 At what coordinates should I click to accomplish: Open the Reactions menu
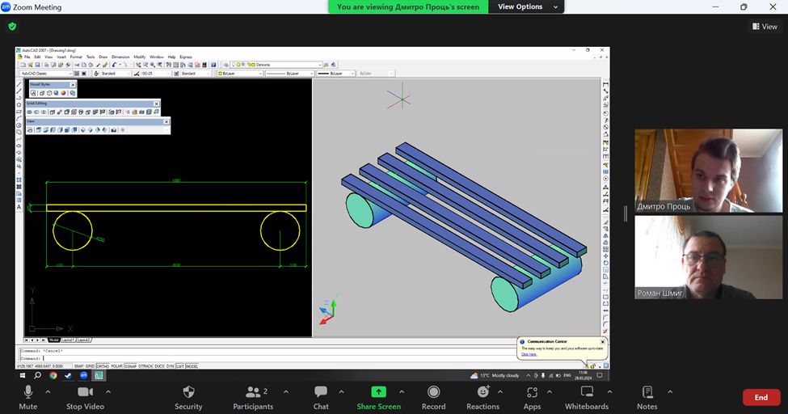(482, 393)
